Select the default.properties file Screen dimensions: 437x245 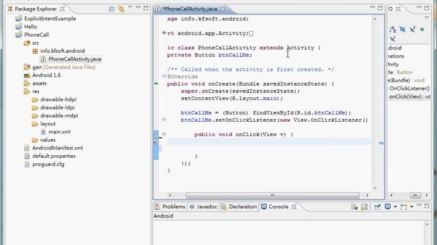pos(54,156)
